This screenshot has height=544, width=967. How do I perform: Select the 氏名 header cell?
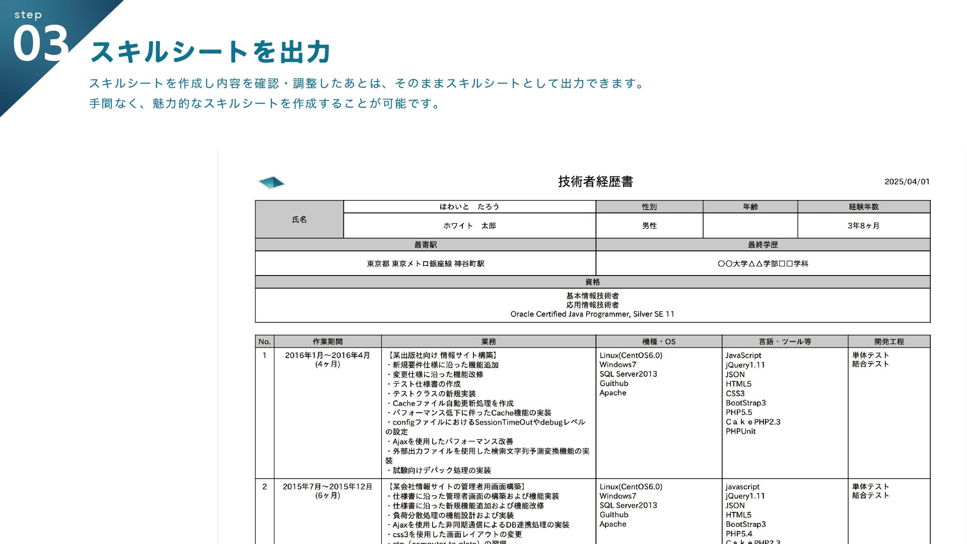[x=299, y=220]
